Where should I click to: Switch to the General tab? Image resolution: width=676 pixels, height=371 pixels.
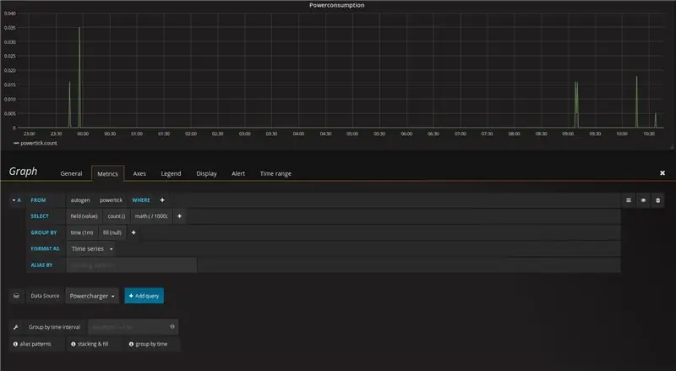coord(71,173)
